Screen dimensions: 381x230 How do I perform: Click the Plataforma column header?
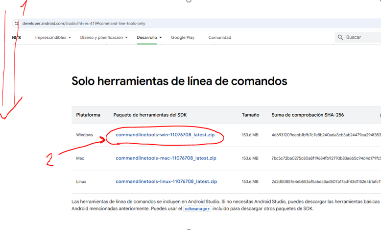(88, 115)
